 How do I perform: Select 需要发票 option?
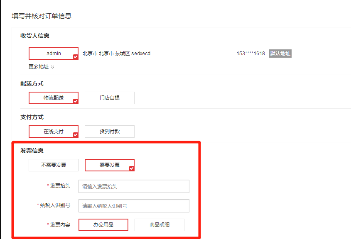110,165
